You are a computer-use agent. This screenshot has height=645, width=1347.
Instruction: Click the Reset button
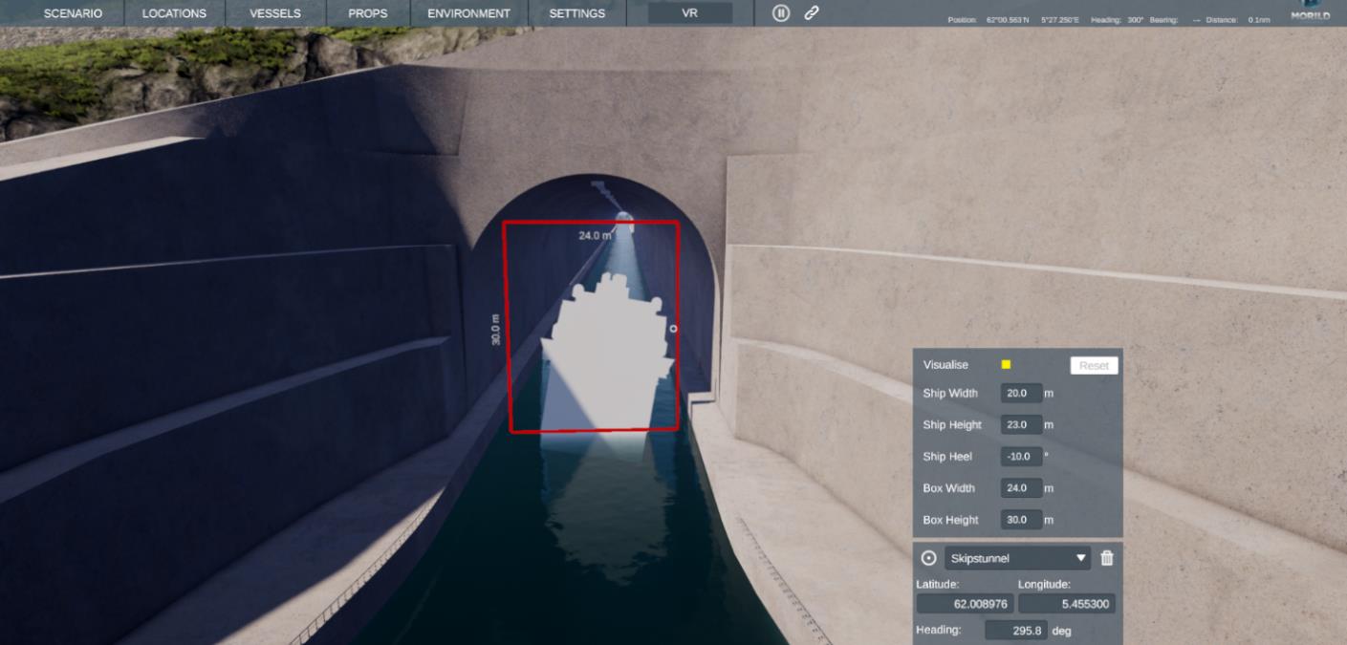click(1094, 365)
